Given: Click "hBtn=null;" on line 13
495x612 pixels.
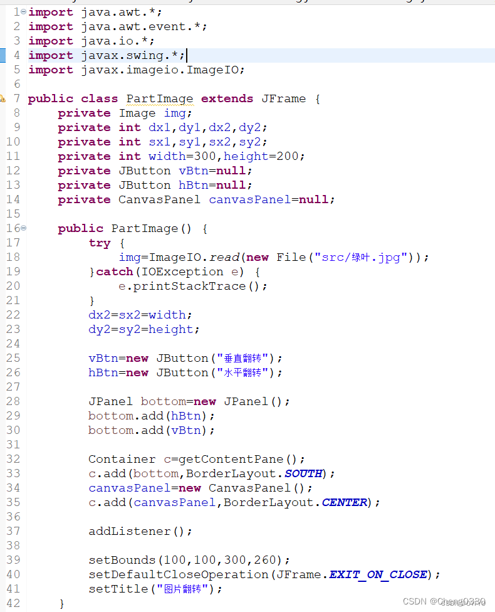Looking at the screenshot, I should 216,186.
